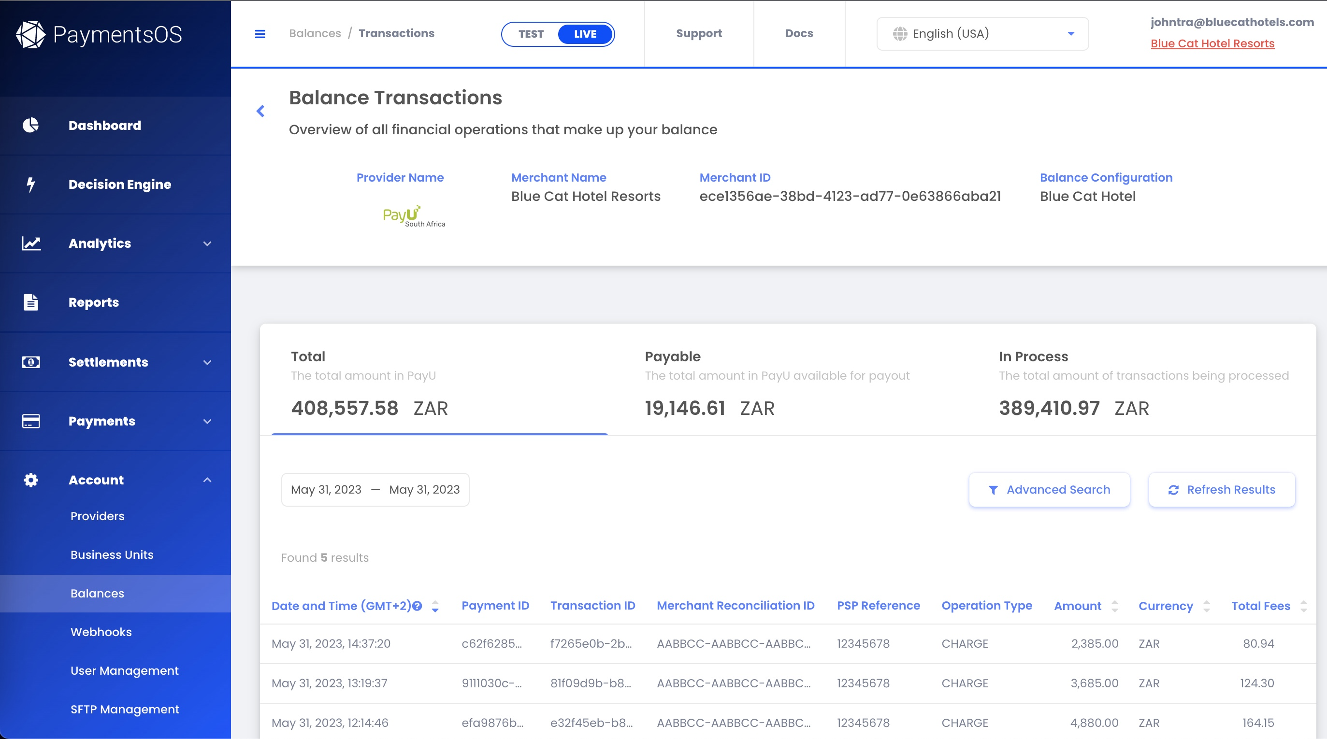Screen dimensions: 1327x739
Task: Click the johntra@bluecathotels.com email
Action: point(1232,22)
